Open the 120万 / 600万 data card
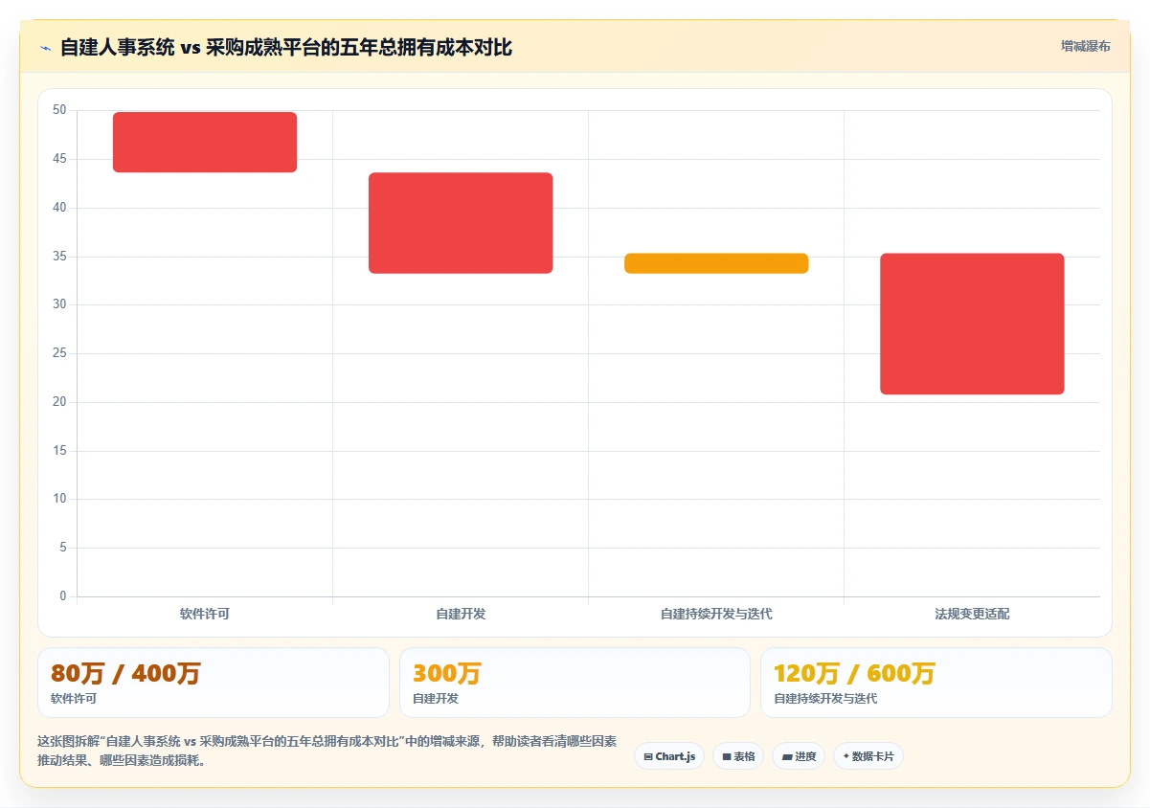The image size is (1150, 808). [936, 683]
